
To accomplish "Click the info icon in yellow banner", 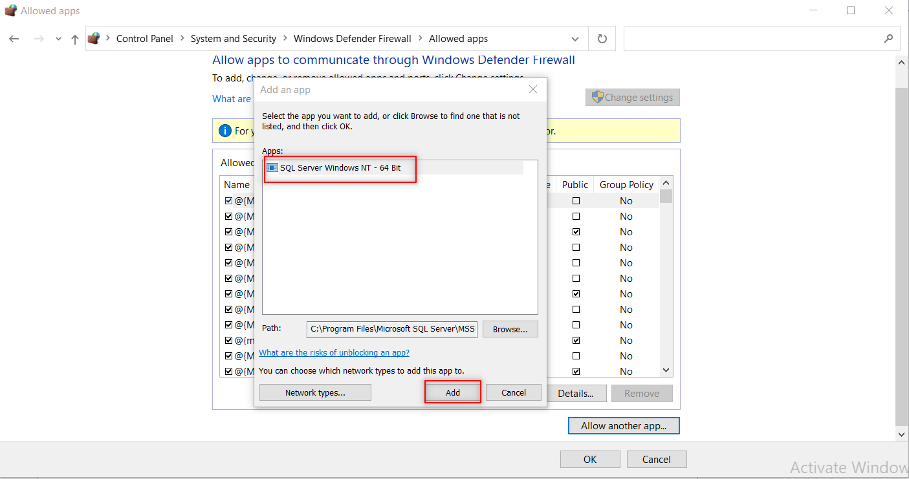I will (225, 131).
